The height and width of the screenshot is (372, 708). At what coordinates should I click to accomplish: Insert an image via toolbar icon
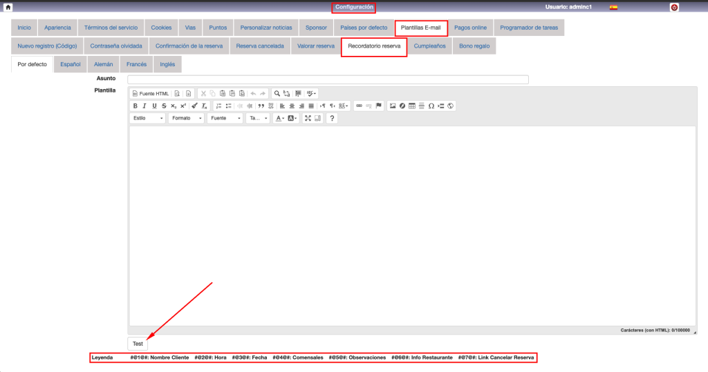tap(393, 106)
